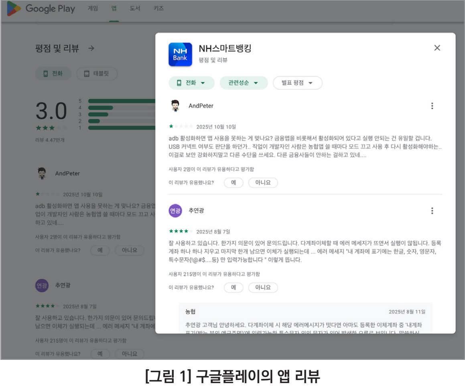Open the 키즈 tab

coord(158,8)
